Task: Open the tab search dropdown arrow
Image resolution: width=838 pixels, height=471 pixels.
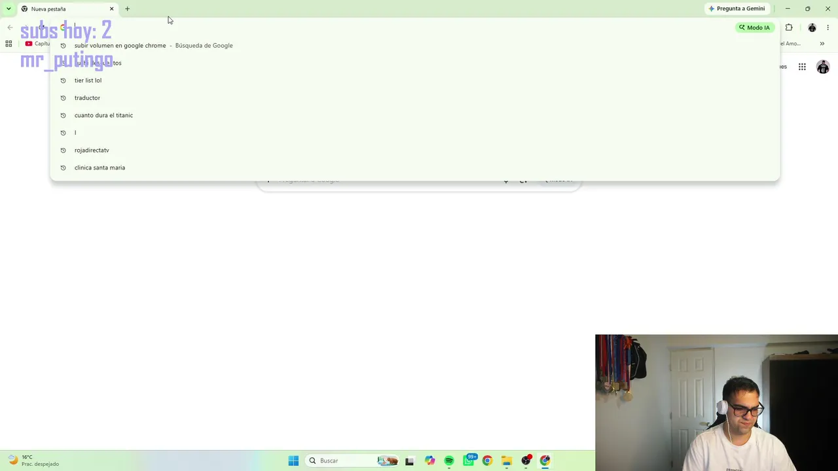Action: point(9,9)
